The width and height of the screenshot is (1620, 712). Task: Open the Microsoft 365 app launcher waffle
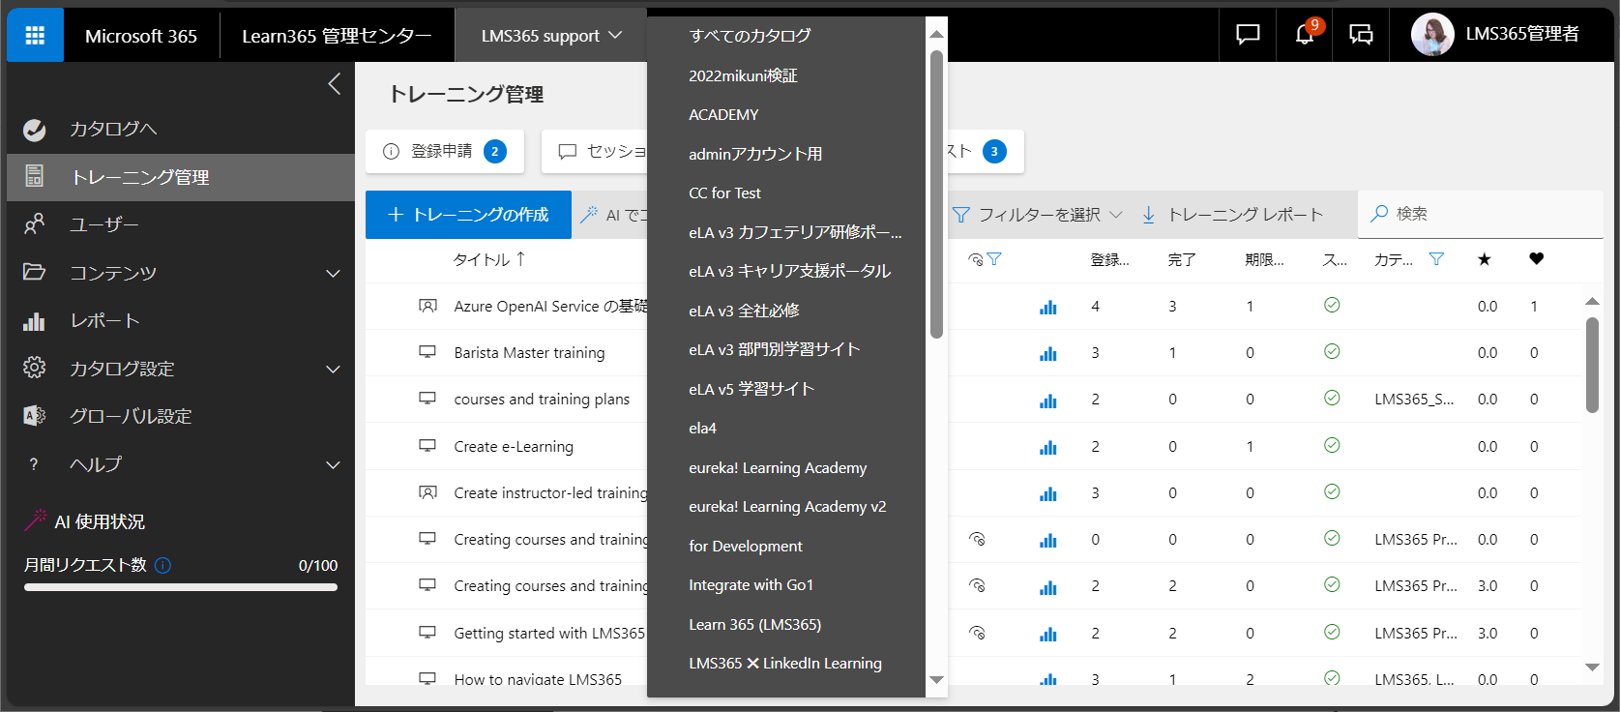35,35
